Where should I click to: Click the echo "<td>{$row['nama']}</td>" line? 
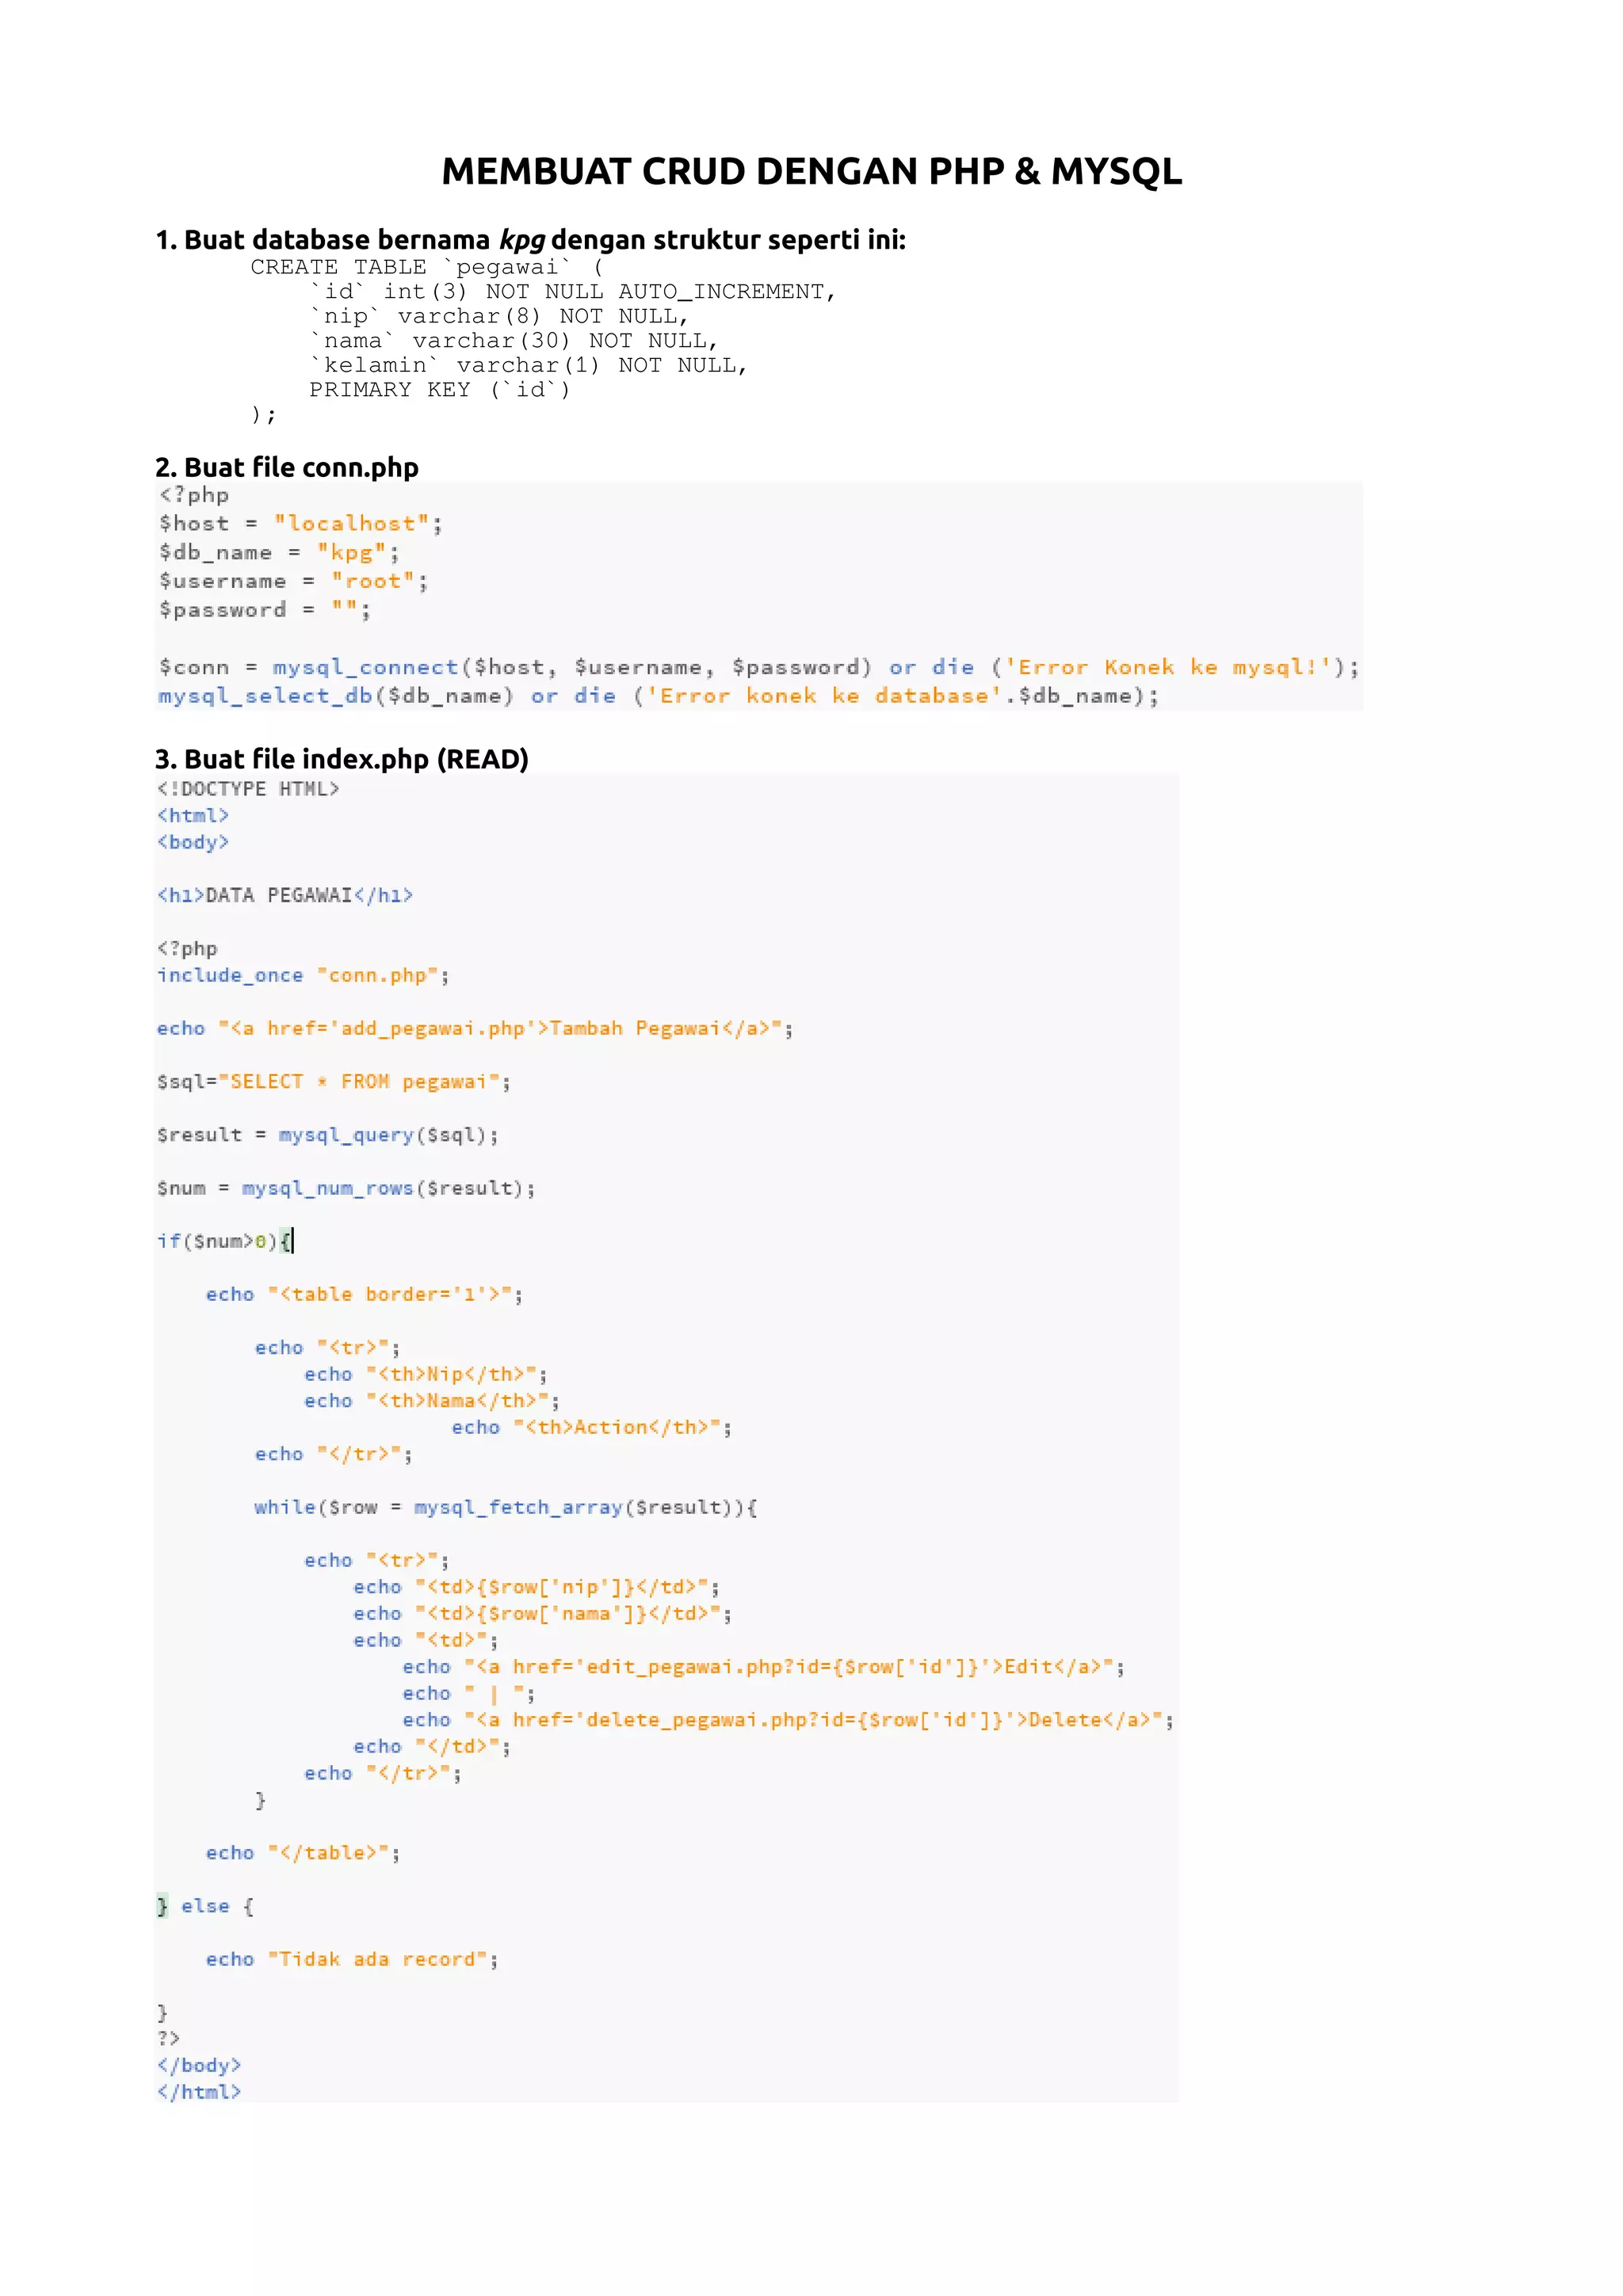click(542, 1613)
